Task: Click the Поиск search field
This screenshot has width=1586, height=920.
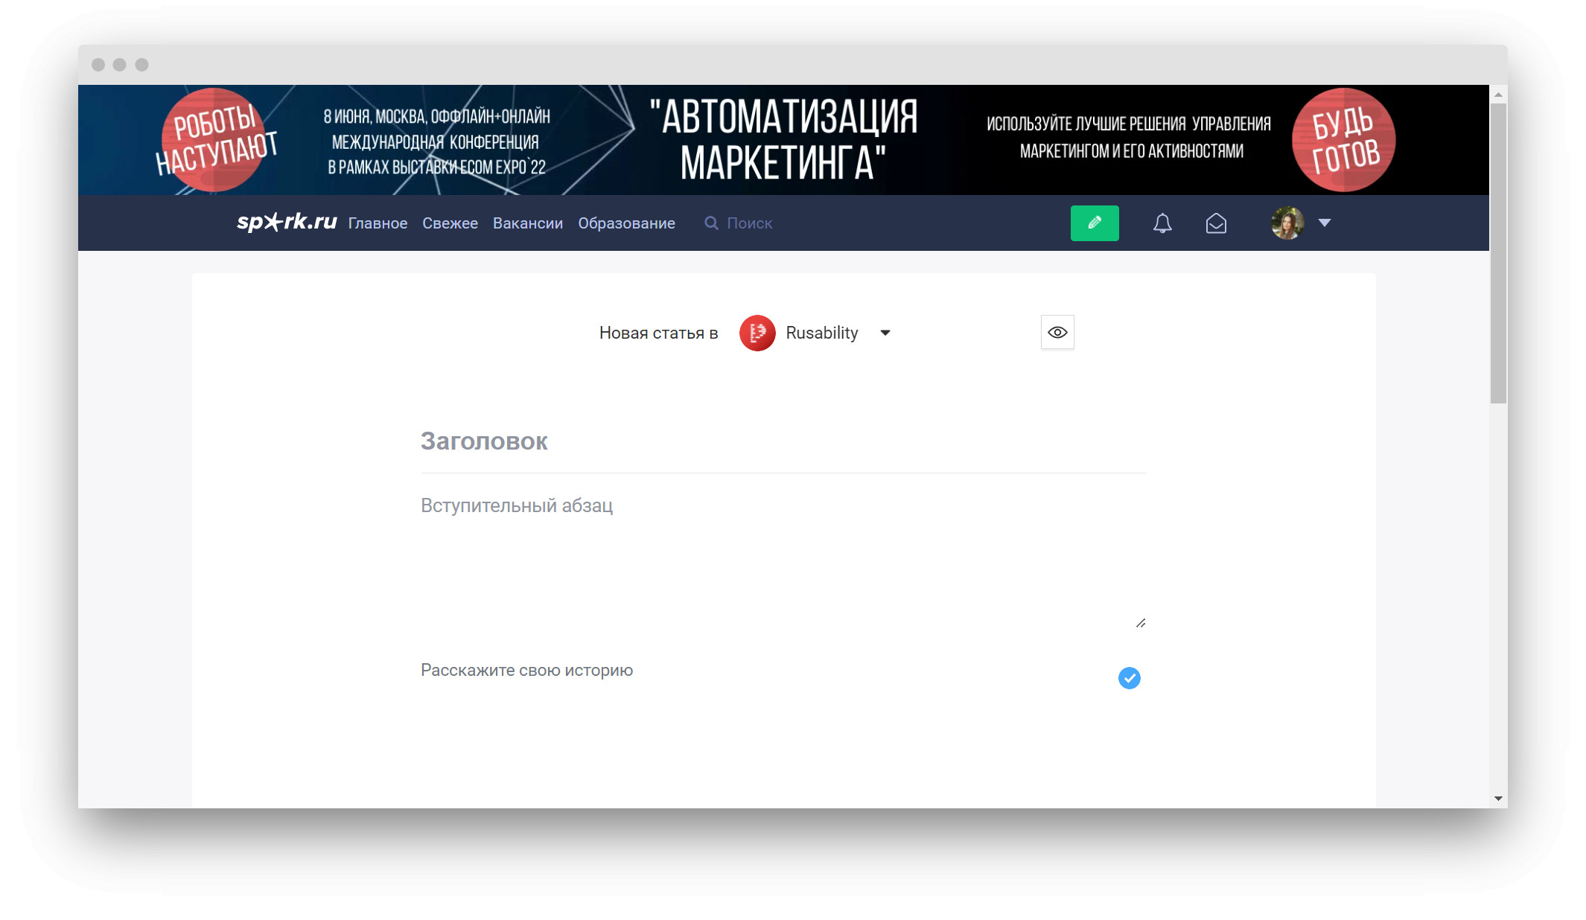Action: pos(749,223)
